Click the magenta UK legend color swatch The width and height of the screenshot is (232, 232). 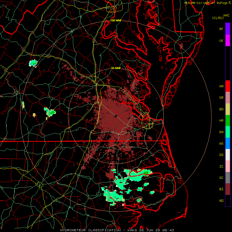tap(228, 40)
